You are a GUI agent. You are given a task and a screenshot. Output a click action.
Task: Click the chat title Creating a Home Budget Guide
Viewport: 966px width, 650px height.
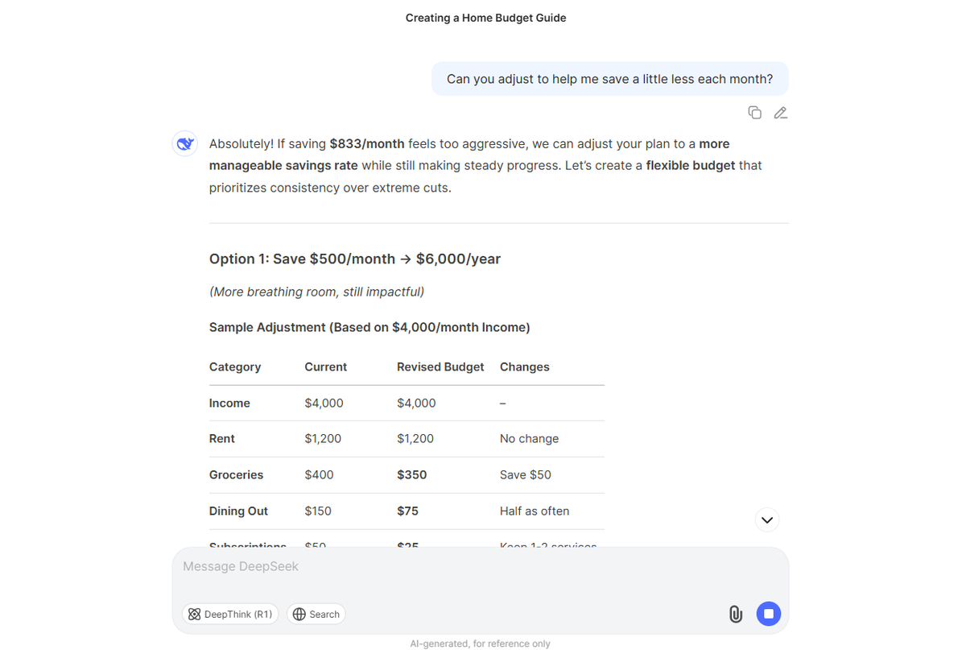(485, 17)
